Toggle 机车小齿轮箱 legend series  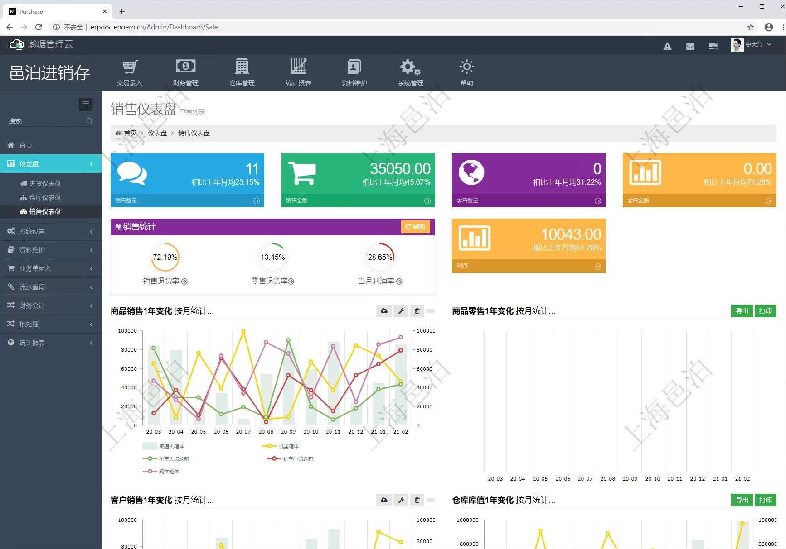coord(290,459)
